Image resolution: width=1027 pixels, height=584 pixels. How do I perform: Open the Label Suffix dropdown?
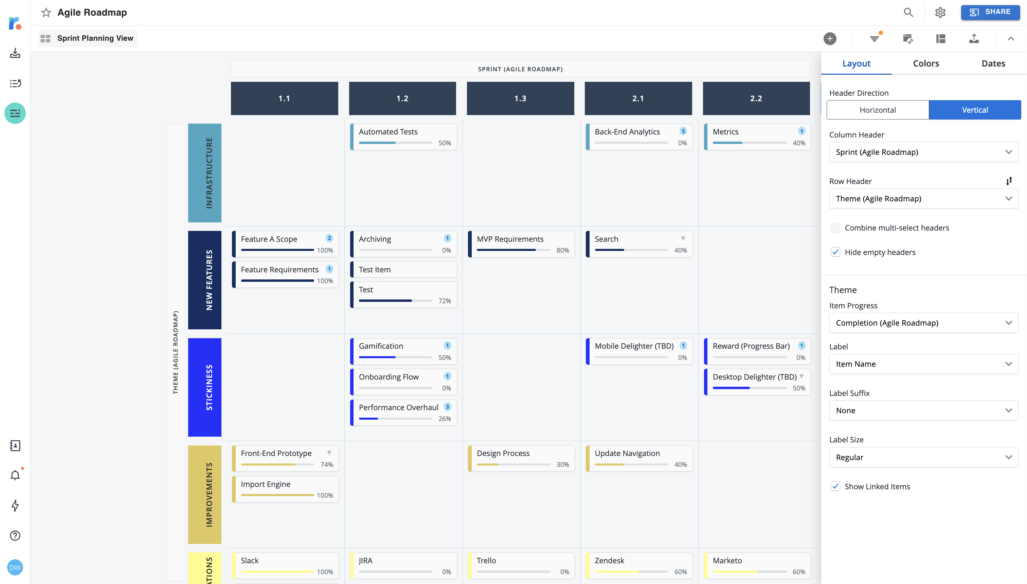(923, 410)
